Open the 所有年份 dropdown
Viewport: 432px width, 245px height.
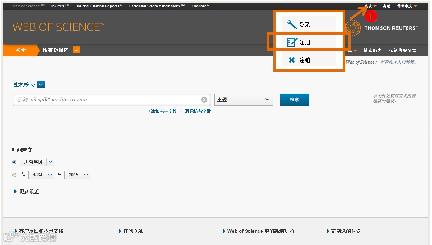pos(50,162)
